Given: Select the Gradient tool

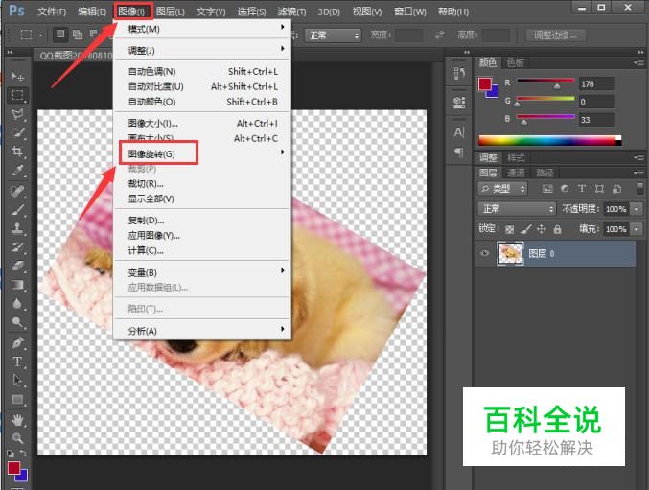Looking at the screenshot, I should (x=17, y=285).
